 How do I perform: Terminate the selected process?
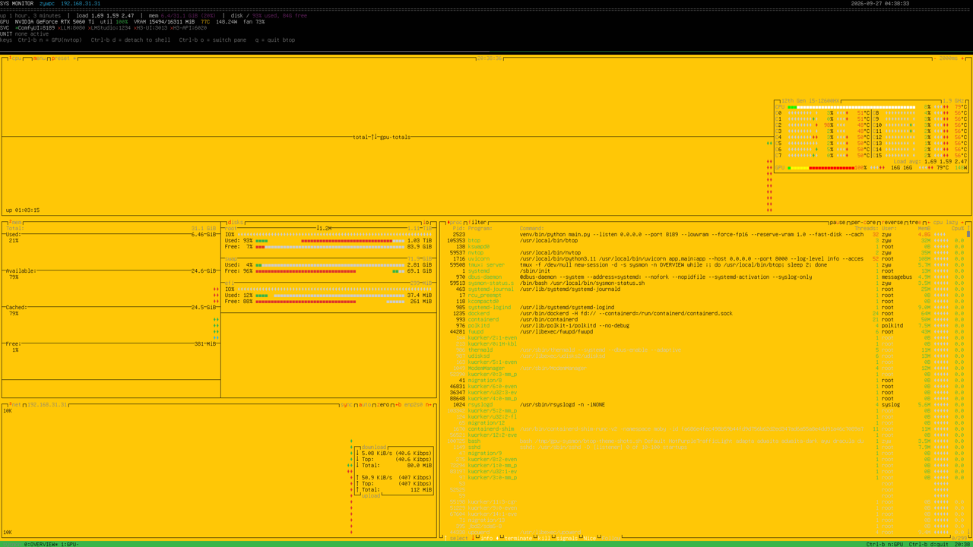[518, 538]
